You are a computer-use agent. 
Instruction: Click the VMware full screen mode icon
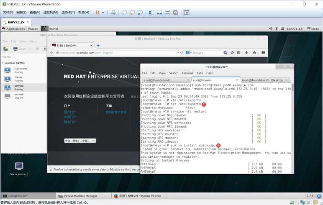tap(167, 13)
